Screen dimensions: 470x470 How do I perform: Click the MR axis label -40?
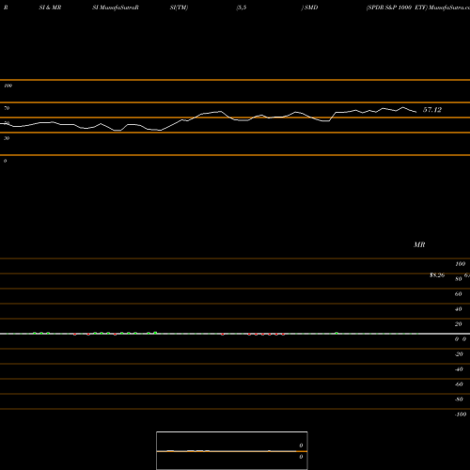pyautogui.click(x=459, y=369)
